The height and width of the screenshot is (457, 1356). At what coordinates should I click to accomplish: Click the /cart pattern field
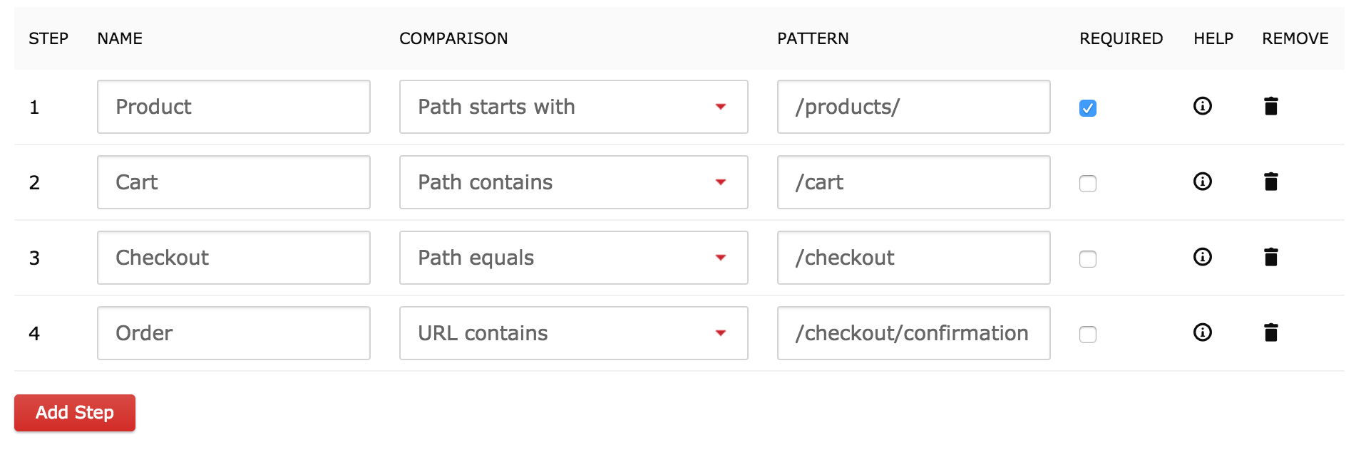coord(913,182)
